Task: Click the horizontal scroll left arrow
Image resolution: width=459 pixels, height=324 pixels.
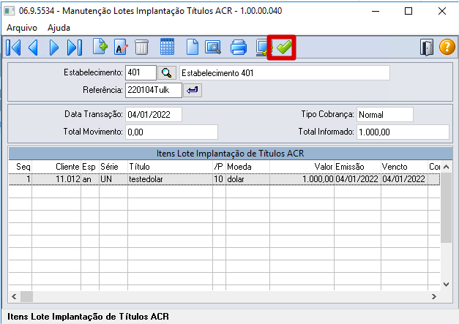Action: (x=14, y=296)
